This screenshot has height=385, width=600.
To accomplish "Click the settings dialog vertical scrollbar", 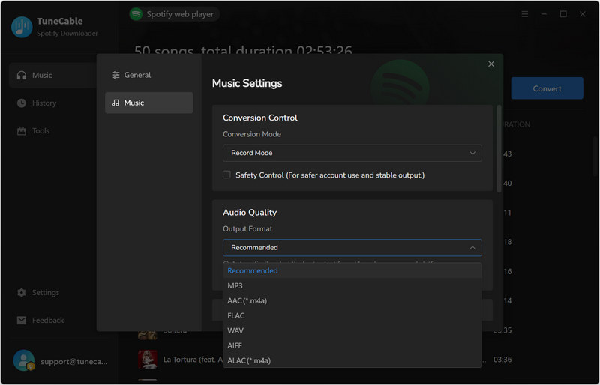I will click(499, 149).
